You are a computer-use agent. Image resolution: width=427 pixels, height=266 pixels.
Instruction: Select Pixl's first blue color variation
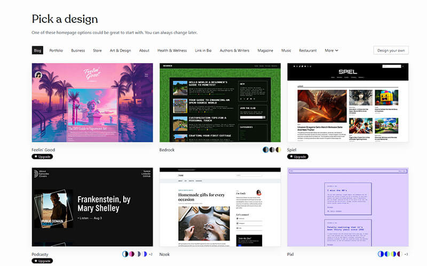click(381, 254)
